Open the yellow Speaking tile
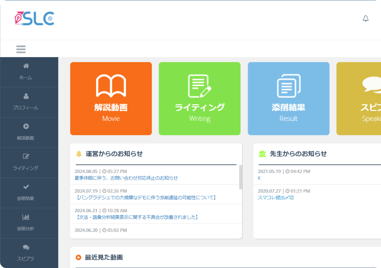 pos(359,99)
